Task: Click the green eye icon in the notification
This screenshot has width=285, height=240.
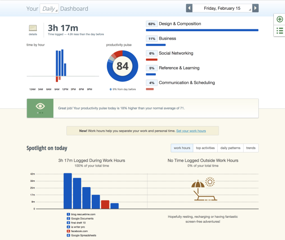Action: (x=40, y=107)
